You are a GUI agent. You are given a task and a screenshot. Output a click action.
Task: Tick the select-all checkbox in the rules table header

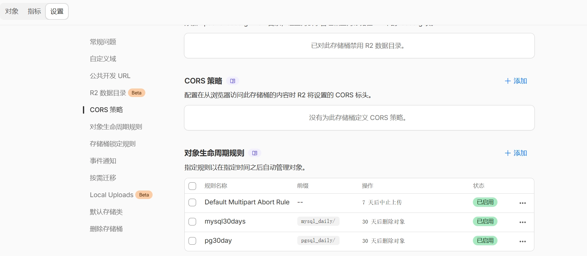pos(192,186)
